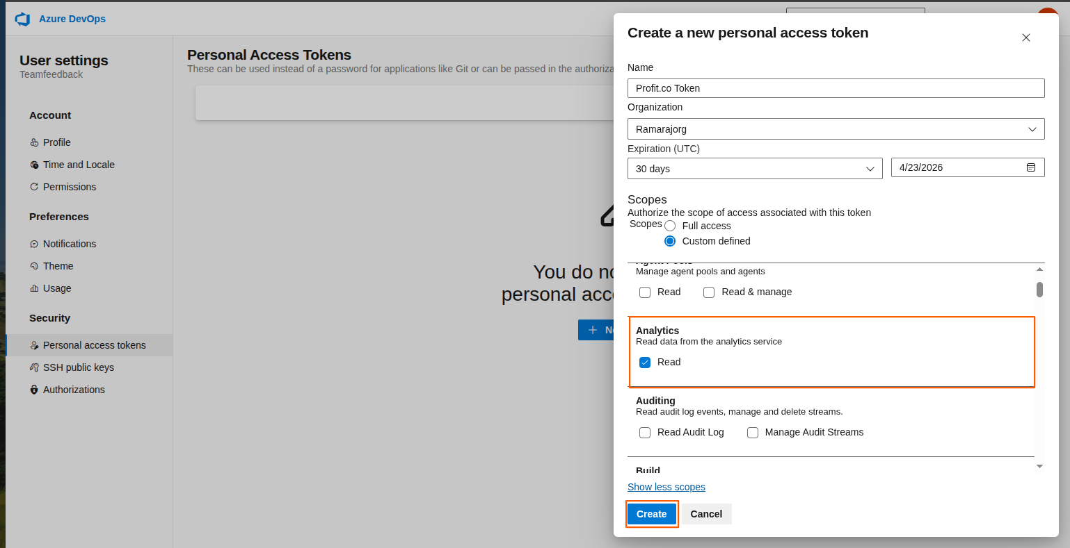Click the Security section header
Image resolution: width=1070 pixels, height=548 pixels.
[49, 318]
